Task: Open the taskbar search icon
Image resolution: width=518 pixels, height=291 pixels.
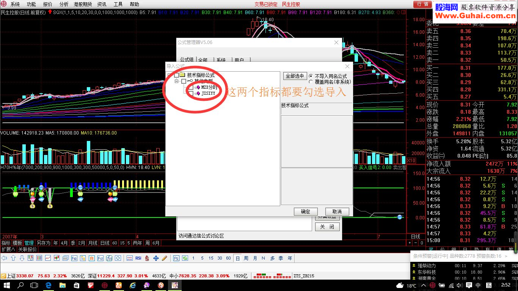Action: click(21, 285)
